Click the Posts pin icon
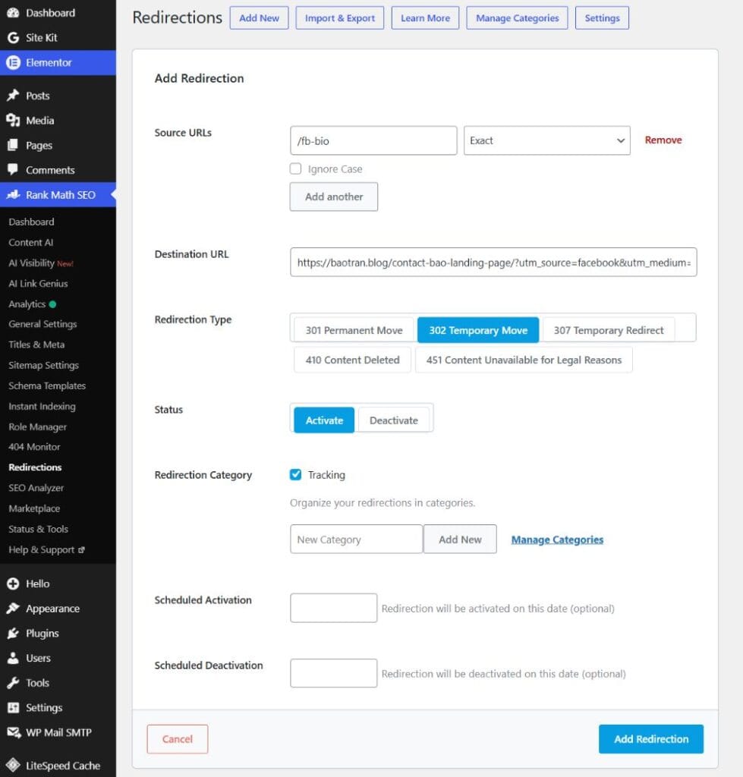This screenshot has height=777, width=743. (14, 95)
